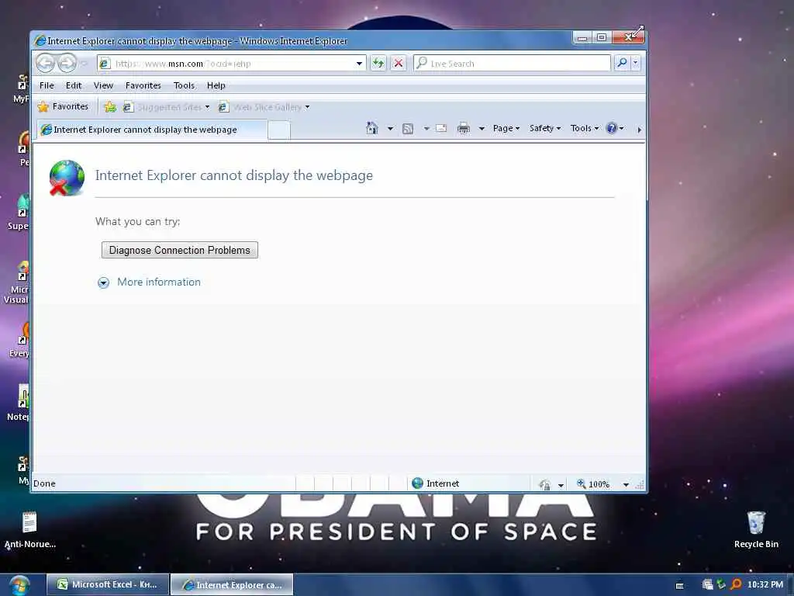Image resolution: width=794 pixels, height=596 pixels.
Task: Expand the zoom level dropdown arrow
Action: tap(626, 484)
